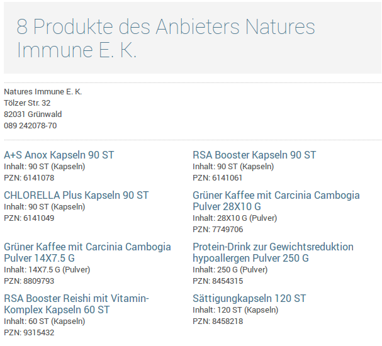Click the PZN: 7749706 text
The height and width of the screenshot is (346, 382).
tap(218, 230)
